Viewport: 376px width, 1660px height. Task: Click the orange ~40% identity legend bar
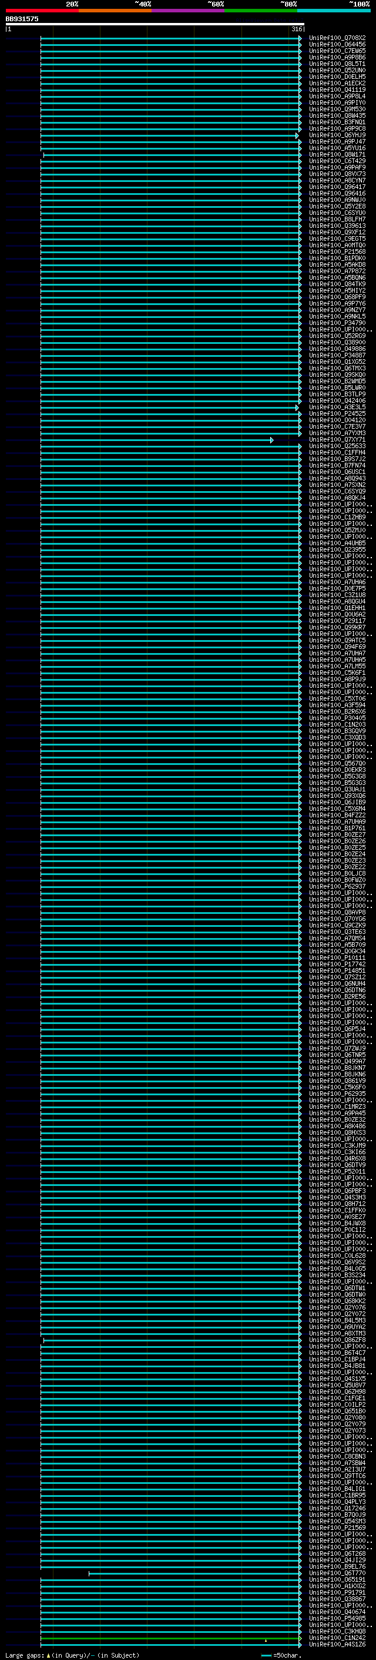115,11
